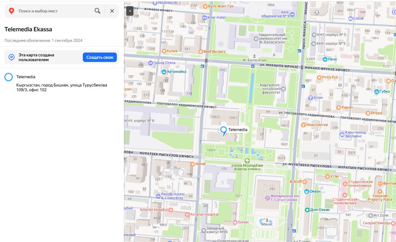
Task: Click the Telemedia map pin marker
Action: click(224, 130)
